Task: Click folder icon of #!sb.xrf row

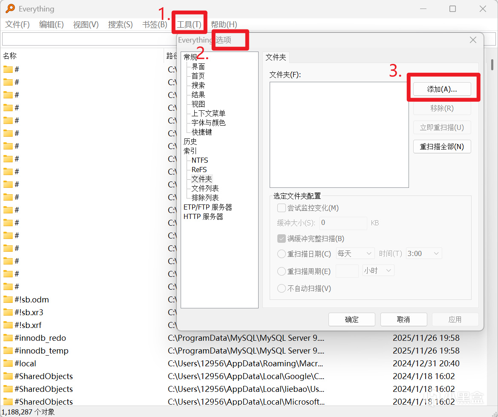Action: [8, 325]
